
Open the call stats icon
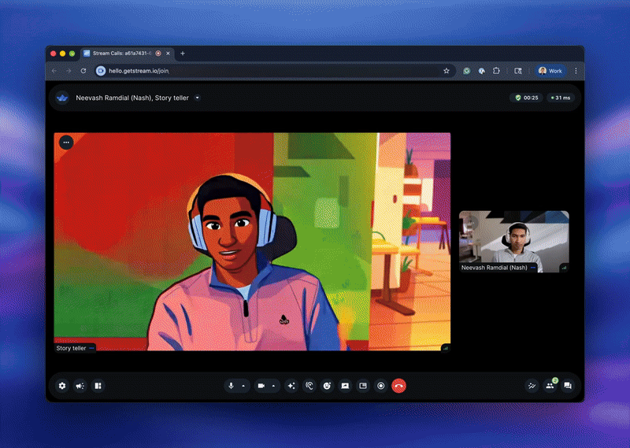[x=532, y=386]
